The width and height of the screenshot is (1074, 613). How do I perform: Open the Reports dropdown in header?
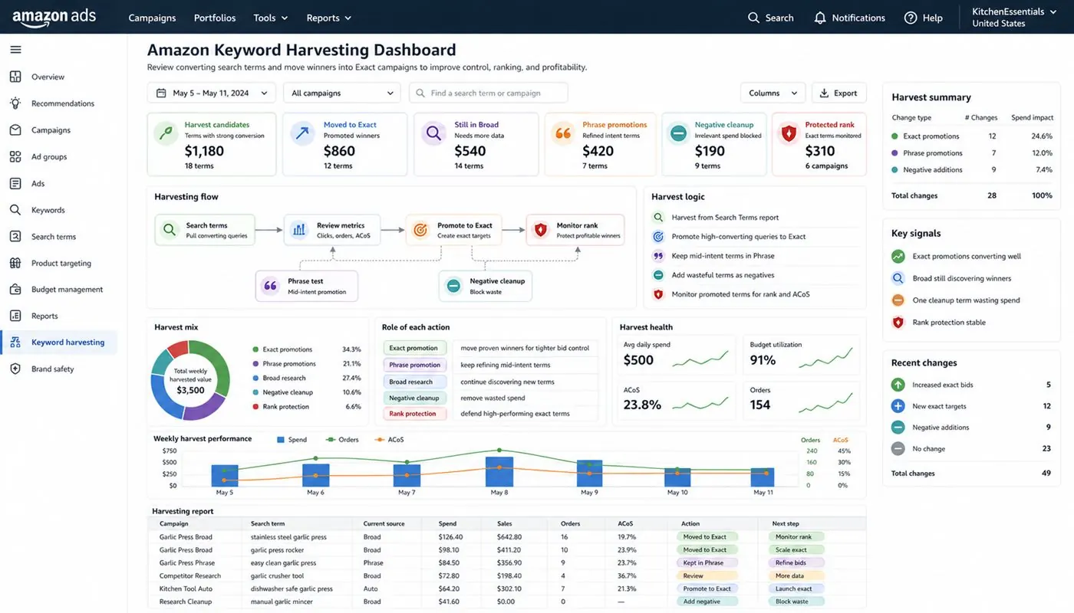coord(329,18)
